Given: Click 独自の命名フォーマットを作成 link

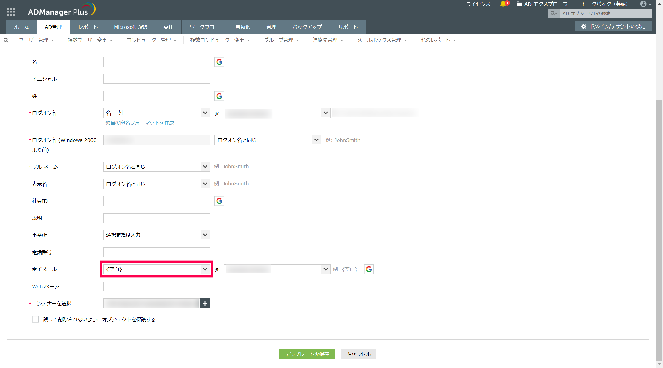Looking at the screenshot, I should coord(140,123).
